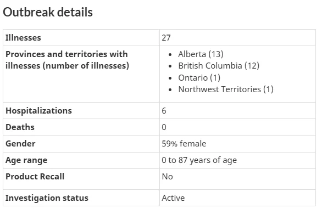This screenshot has height=220, width=322.
Task: Select the Illnesses row label
Action: click(23, 38)
